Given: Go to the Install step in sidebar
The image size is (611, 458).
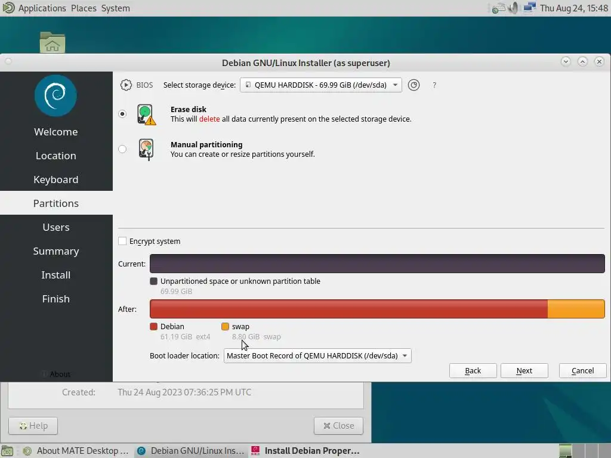Looking at the screenshot, I should tap(55, 274).
